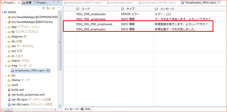Sort by the コード column header
The height and width of the screenshot is (112, 227).
pyautogui.click(x=97, y=9)
